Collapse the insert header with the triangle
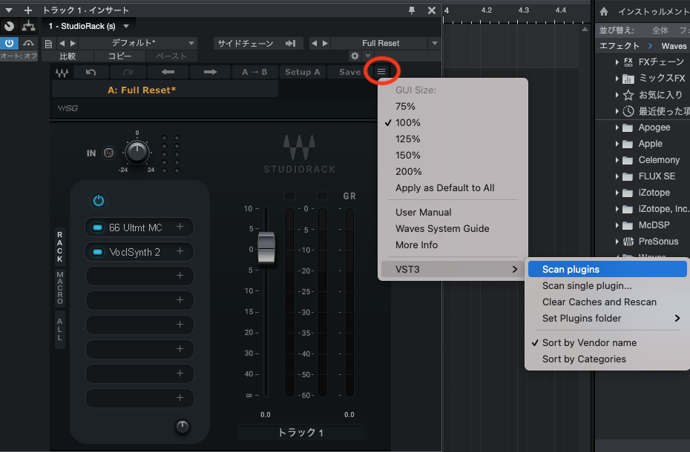690x452 pixels. [9, 10]
